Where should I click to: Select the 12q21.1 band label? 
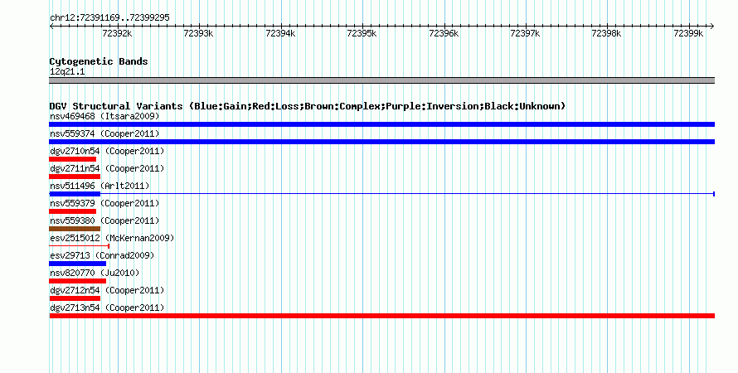coord(67,72)
